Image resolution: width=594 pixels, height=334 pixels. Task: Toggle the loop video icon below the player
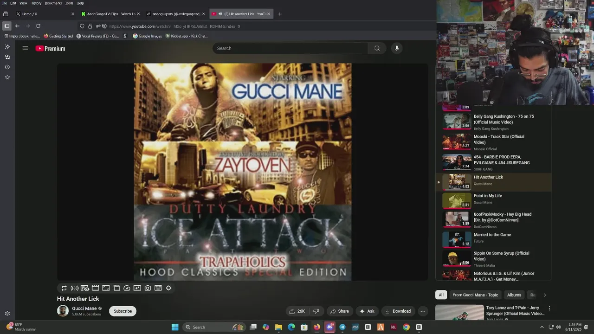click(64, 288)
